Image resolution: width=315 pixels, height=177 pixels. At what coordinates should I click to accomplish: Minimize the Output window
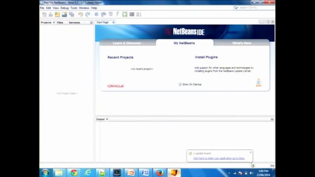[x=272, y=119]
